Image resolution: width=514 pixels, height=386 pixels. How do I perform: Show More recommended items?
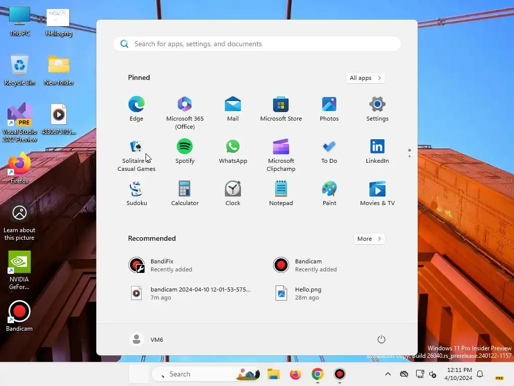(369, 239)
